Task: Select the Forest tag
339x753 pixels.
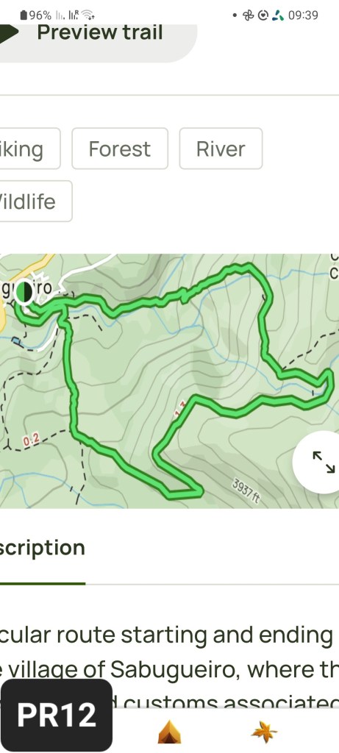Action: click(x=120, y=149)
